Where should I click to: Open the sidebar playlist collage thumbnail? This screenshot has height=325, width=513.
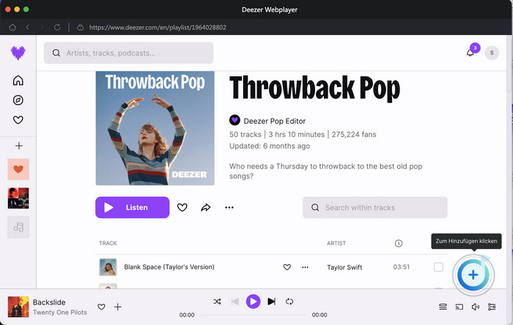18,198
